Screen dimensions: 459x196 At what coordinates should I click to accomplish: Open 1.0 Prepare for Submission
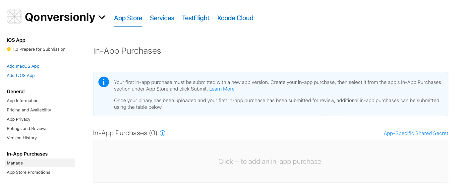pos(39,49)
